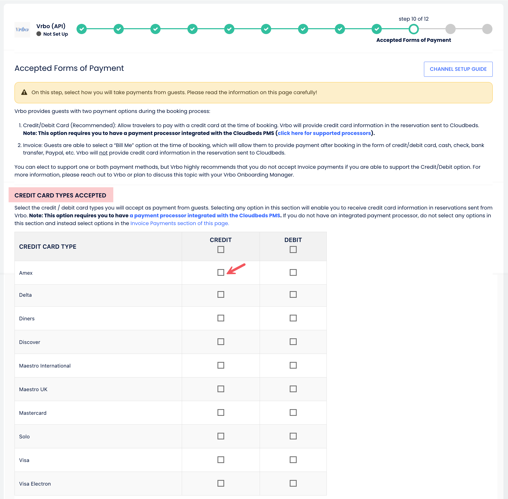Click the step 11 gray circle

pyautogui.click(x=450, y=29)
